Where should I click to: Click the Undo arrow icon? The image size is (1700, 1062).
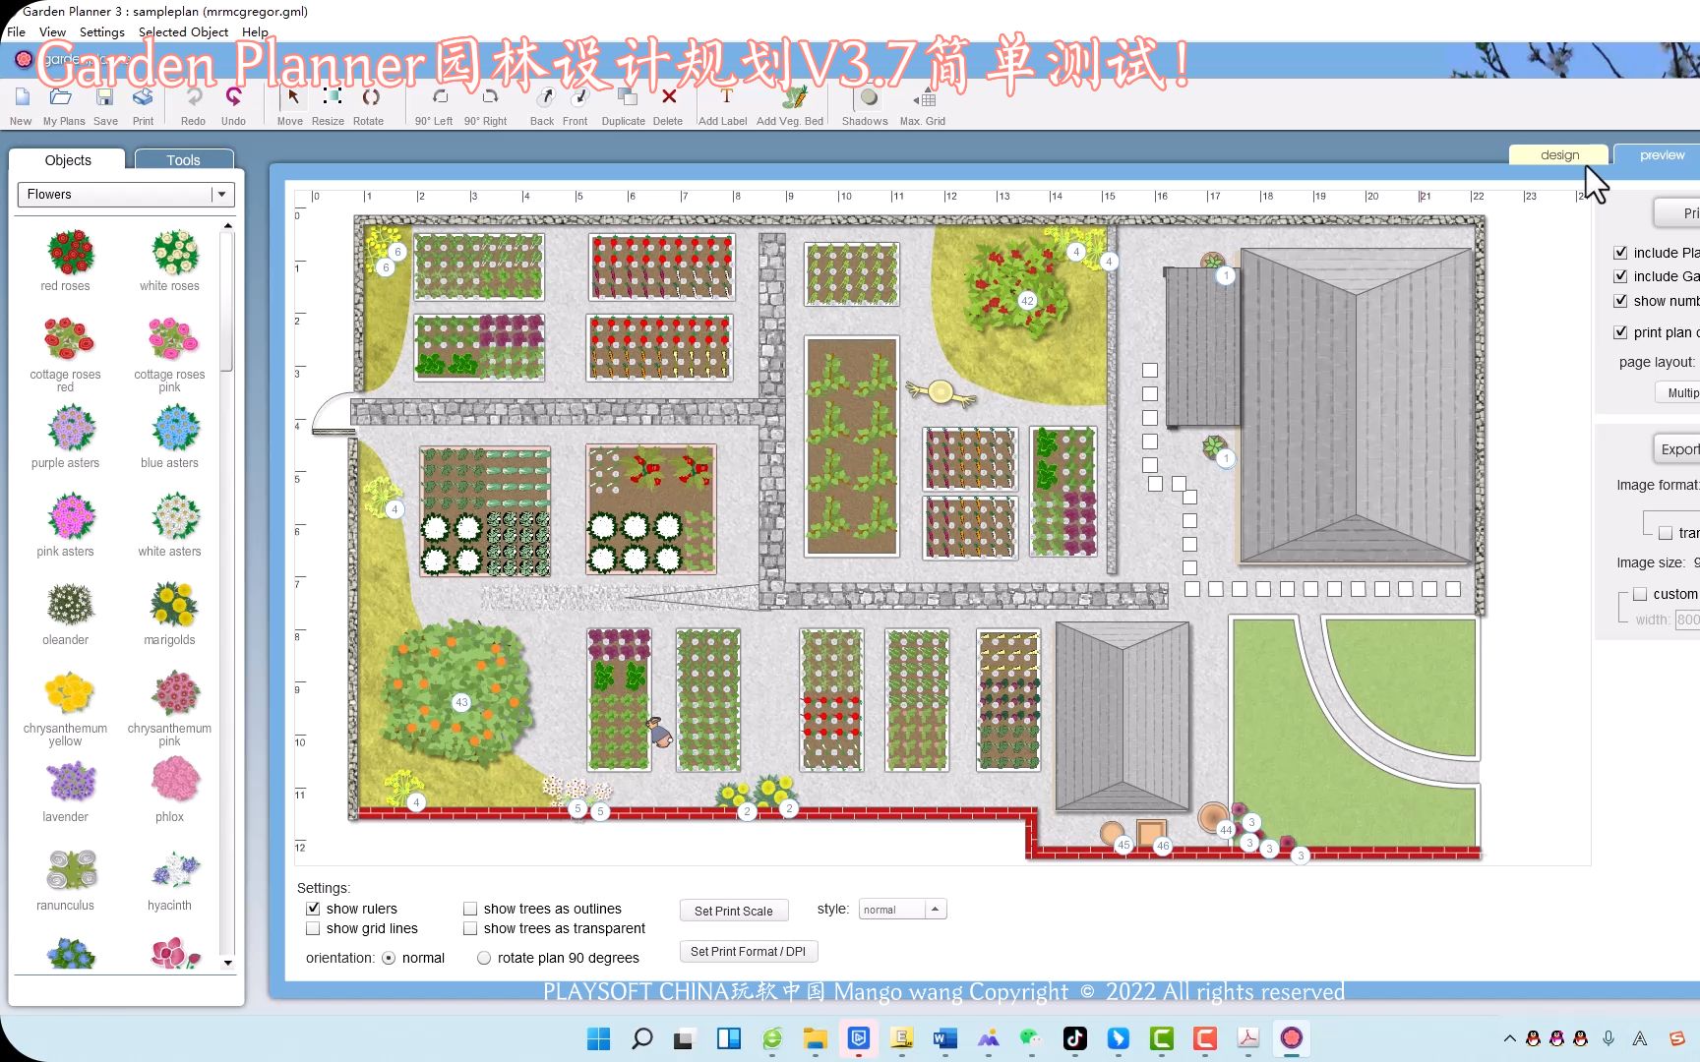pyautogui.click(x=233, y=97)
